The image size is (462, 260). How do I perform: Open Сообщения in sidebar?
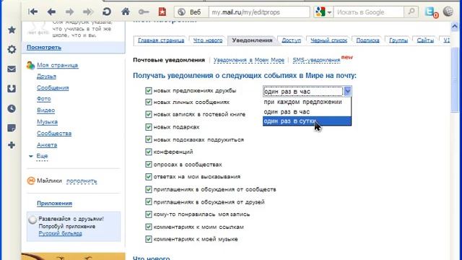coord(53,88)
